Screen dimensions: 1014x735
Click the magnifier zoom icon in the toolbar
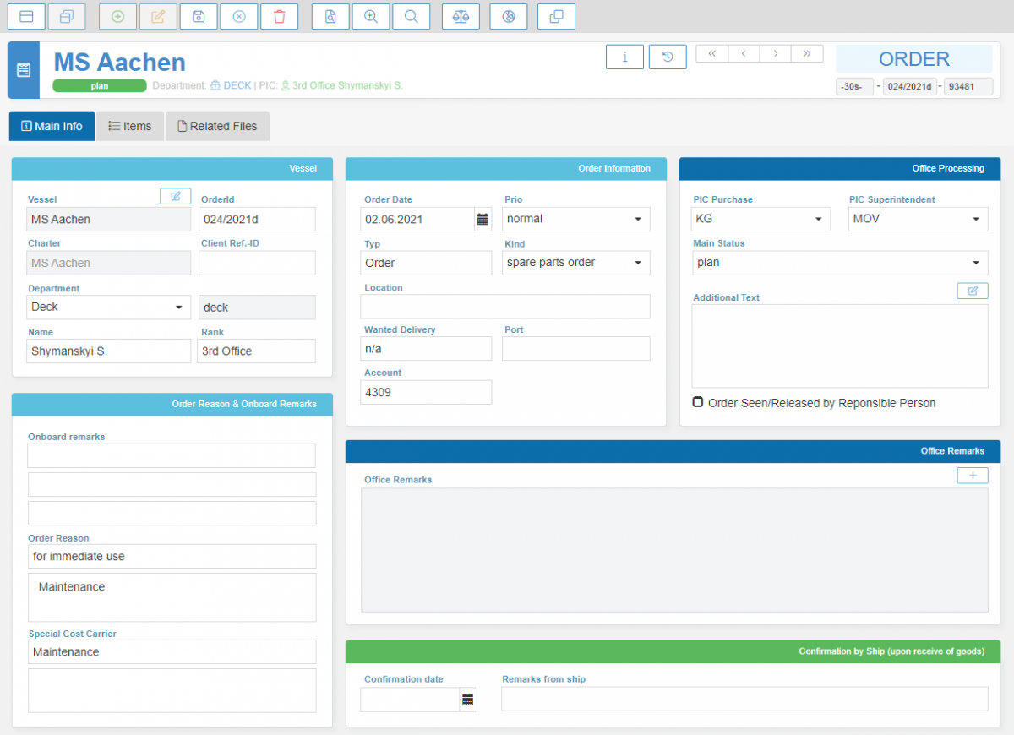point(370,16)
